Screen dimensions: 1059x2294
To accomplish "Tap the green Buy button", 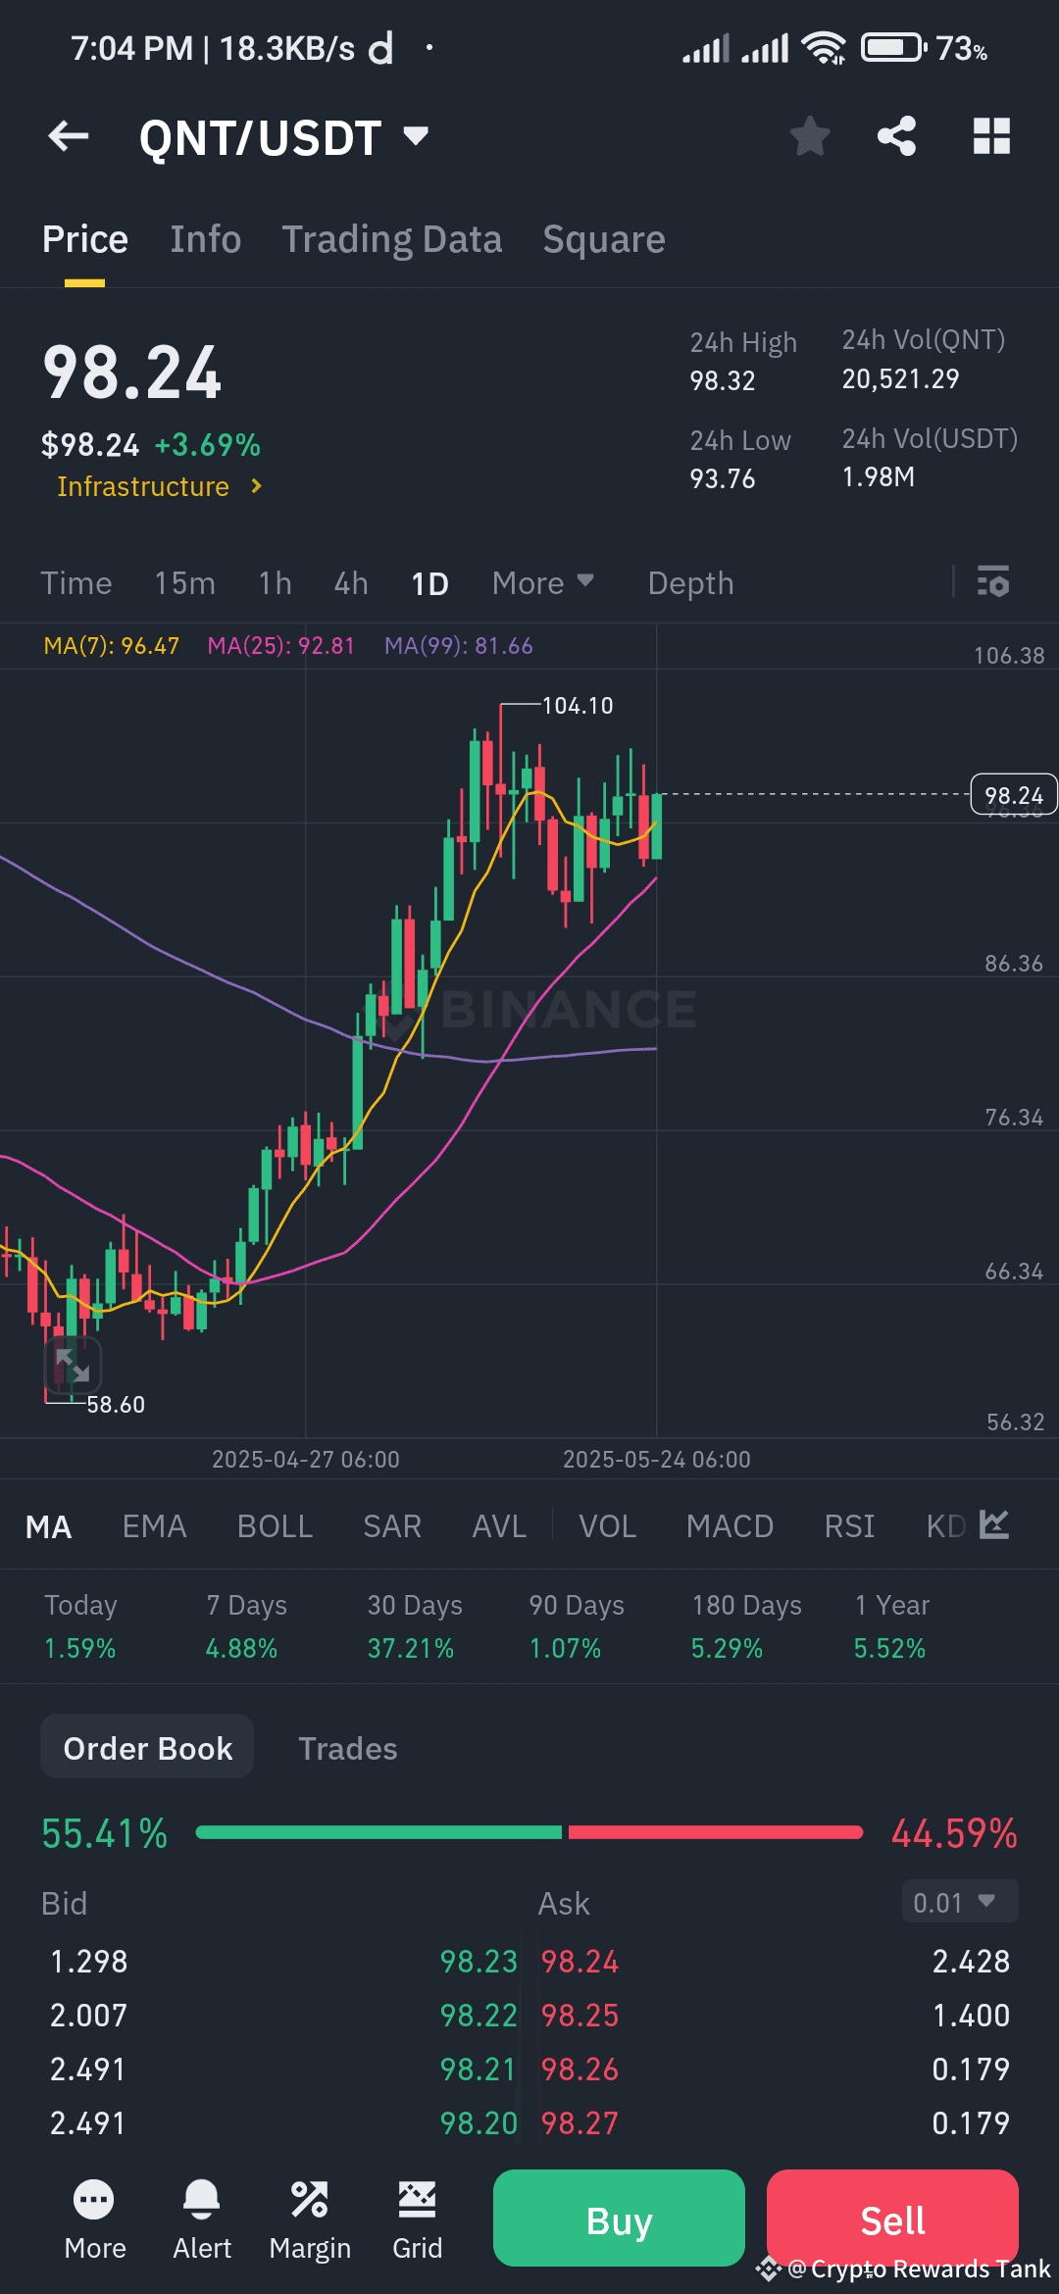I will [x=619, y=2219].
